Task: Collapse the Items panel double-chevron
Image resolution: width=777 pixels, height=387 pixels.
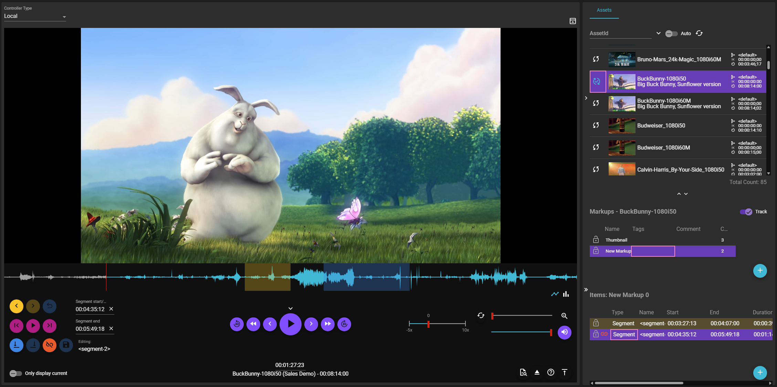Action: pos(586,289)
